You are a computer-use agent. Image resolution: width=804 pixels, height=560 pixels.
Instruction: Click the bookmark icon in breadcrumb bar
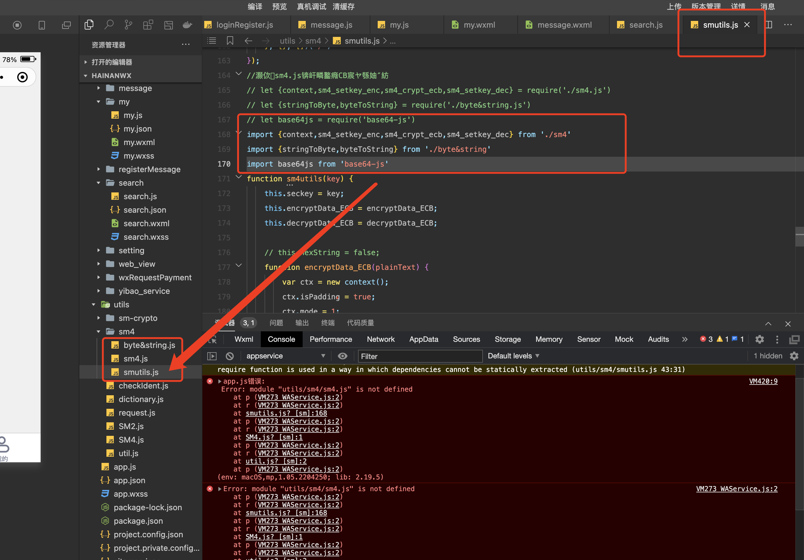pos(230,41)
